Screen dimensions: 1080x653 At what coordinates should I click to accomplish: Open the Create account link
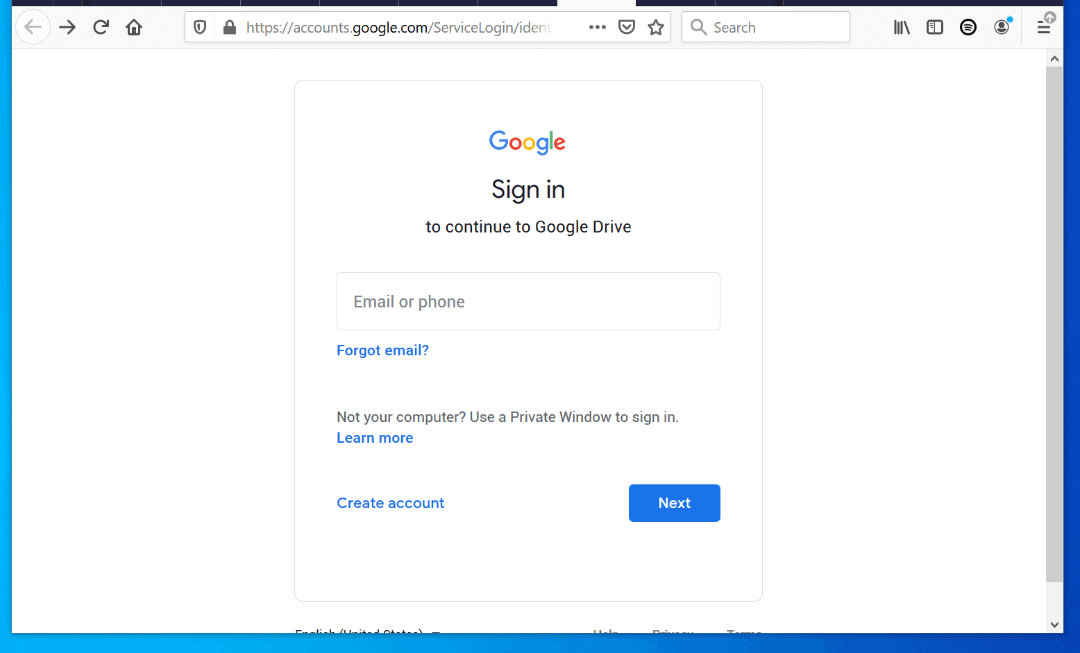390,502
